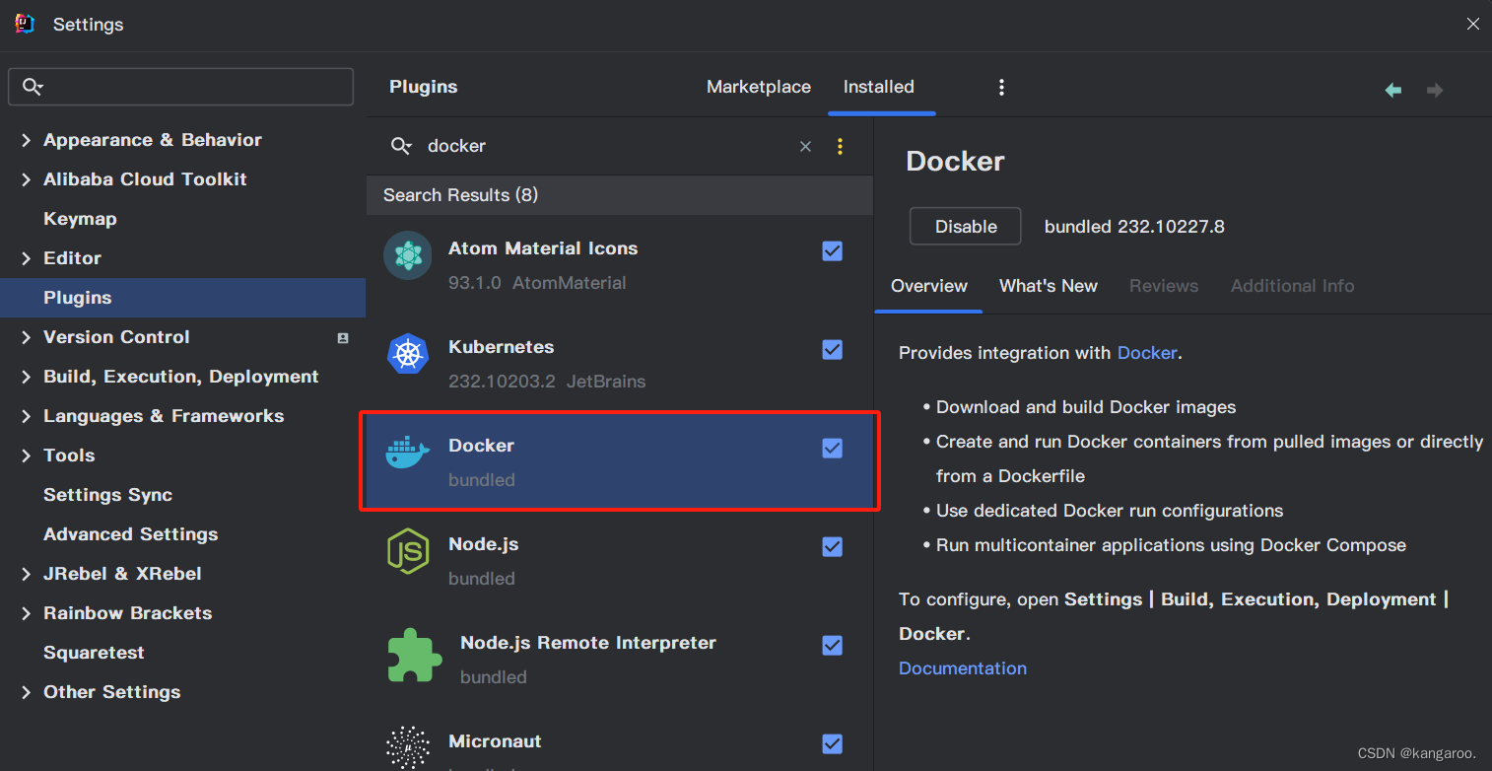Click the Atom Material Icons plugin logo
Image resolution: width=1492 pixels, height=771 pixels.
(x=408, y=255)
